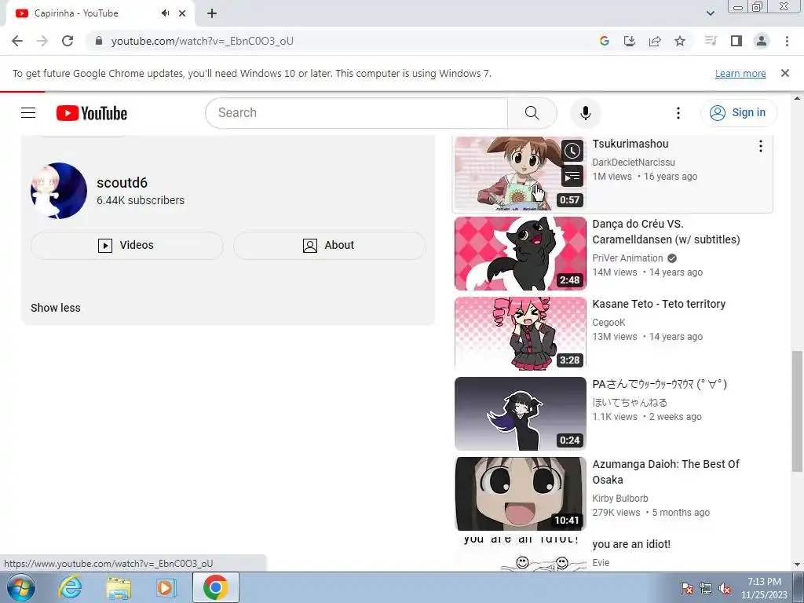Open scoutd6 channel avatar
This screenshot has height=603, width=804.
coord(58,191)
